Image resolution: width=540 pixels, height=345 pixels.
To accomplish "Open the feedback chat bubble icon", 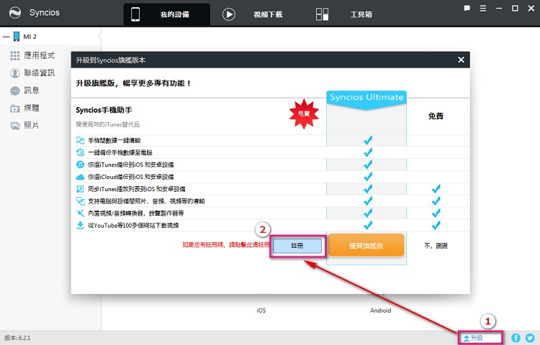I will coord(467,8).
